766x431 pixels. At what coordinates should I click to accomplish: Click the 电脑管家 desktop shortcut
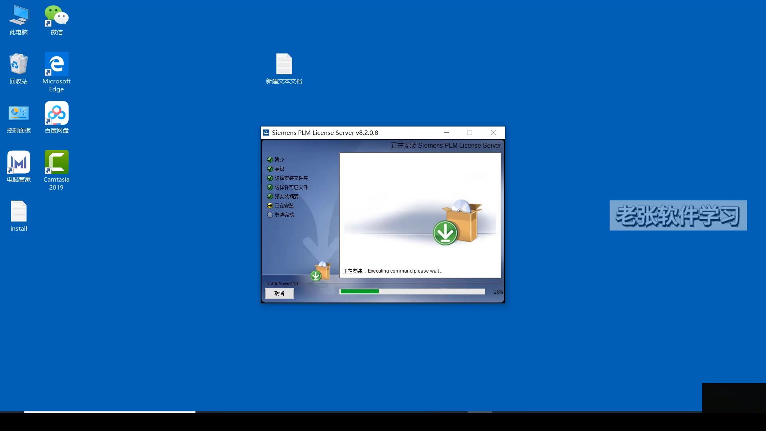coord(19,167)
